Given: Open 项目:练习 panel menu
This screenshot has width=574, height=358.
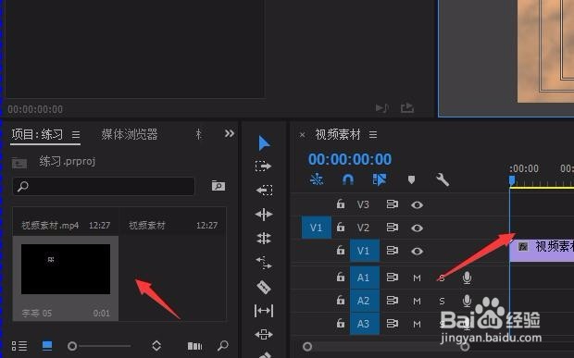Looking at the screenshot, I should pyautogui.click(x=76, y=135).
